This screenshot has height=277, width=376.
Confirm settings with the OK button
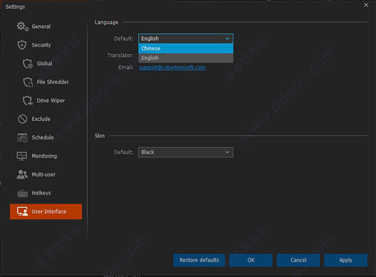click(x=251, y=260)
